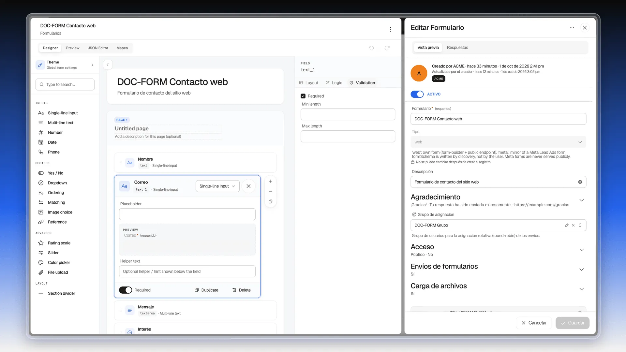The width and height of the screenshot is (626, 352).
Task: Delete the Correo field
Action: [241, 290]
